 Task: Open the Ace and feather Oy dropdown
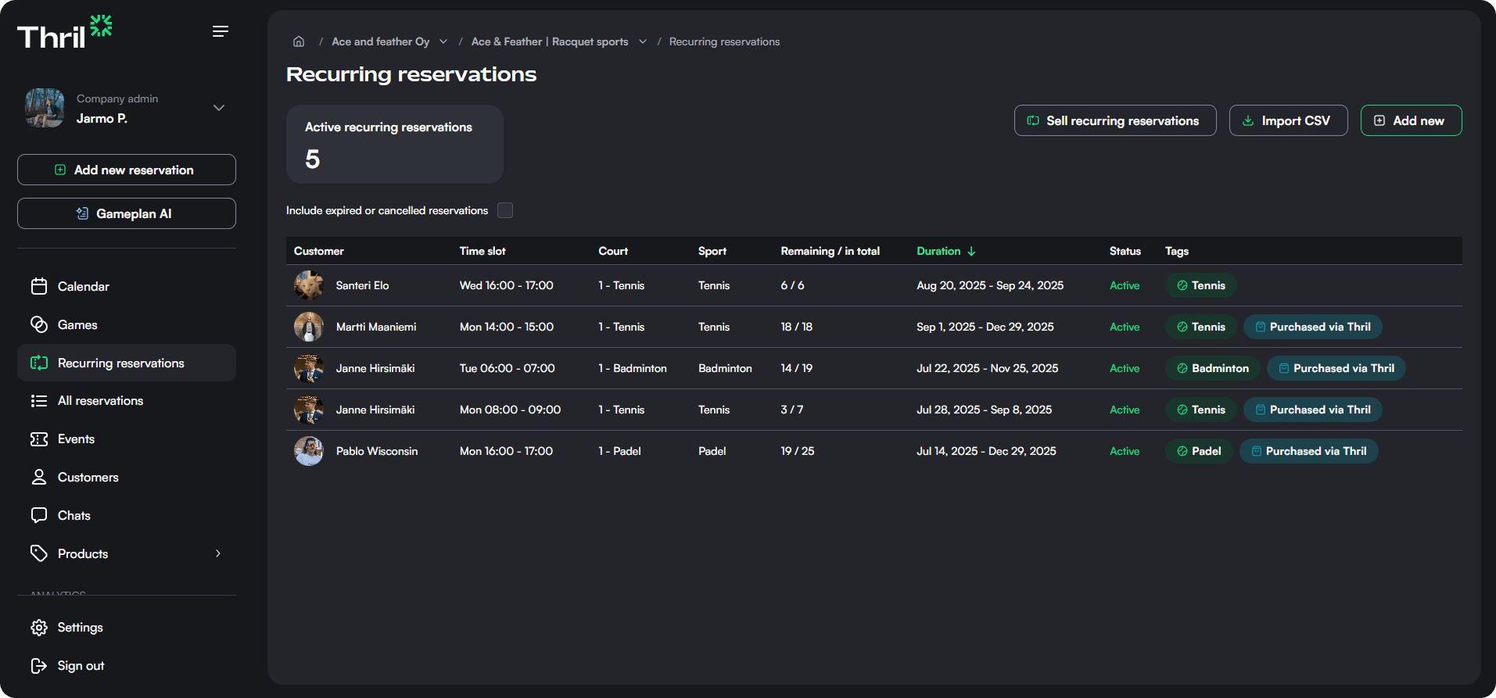(x=443, y=41)
